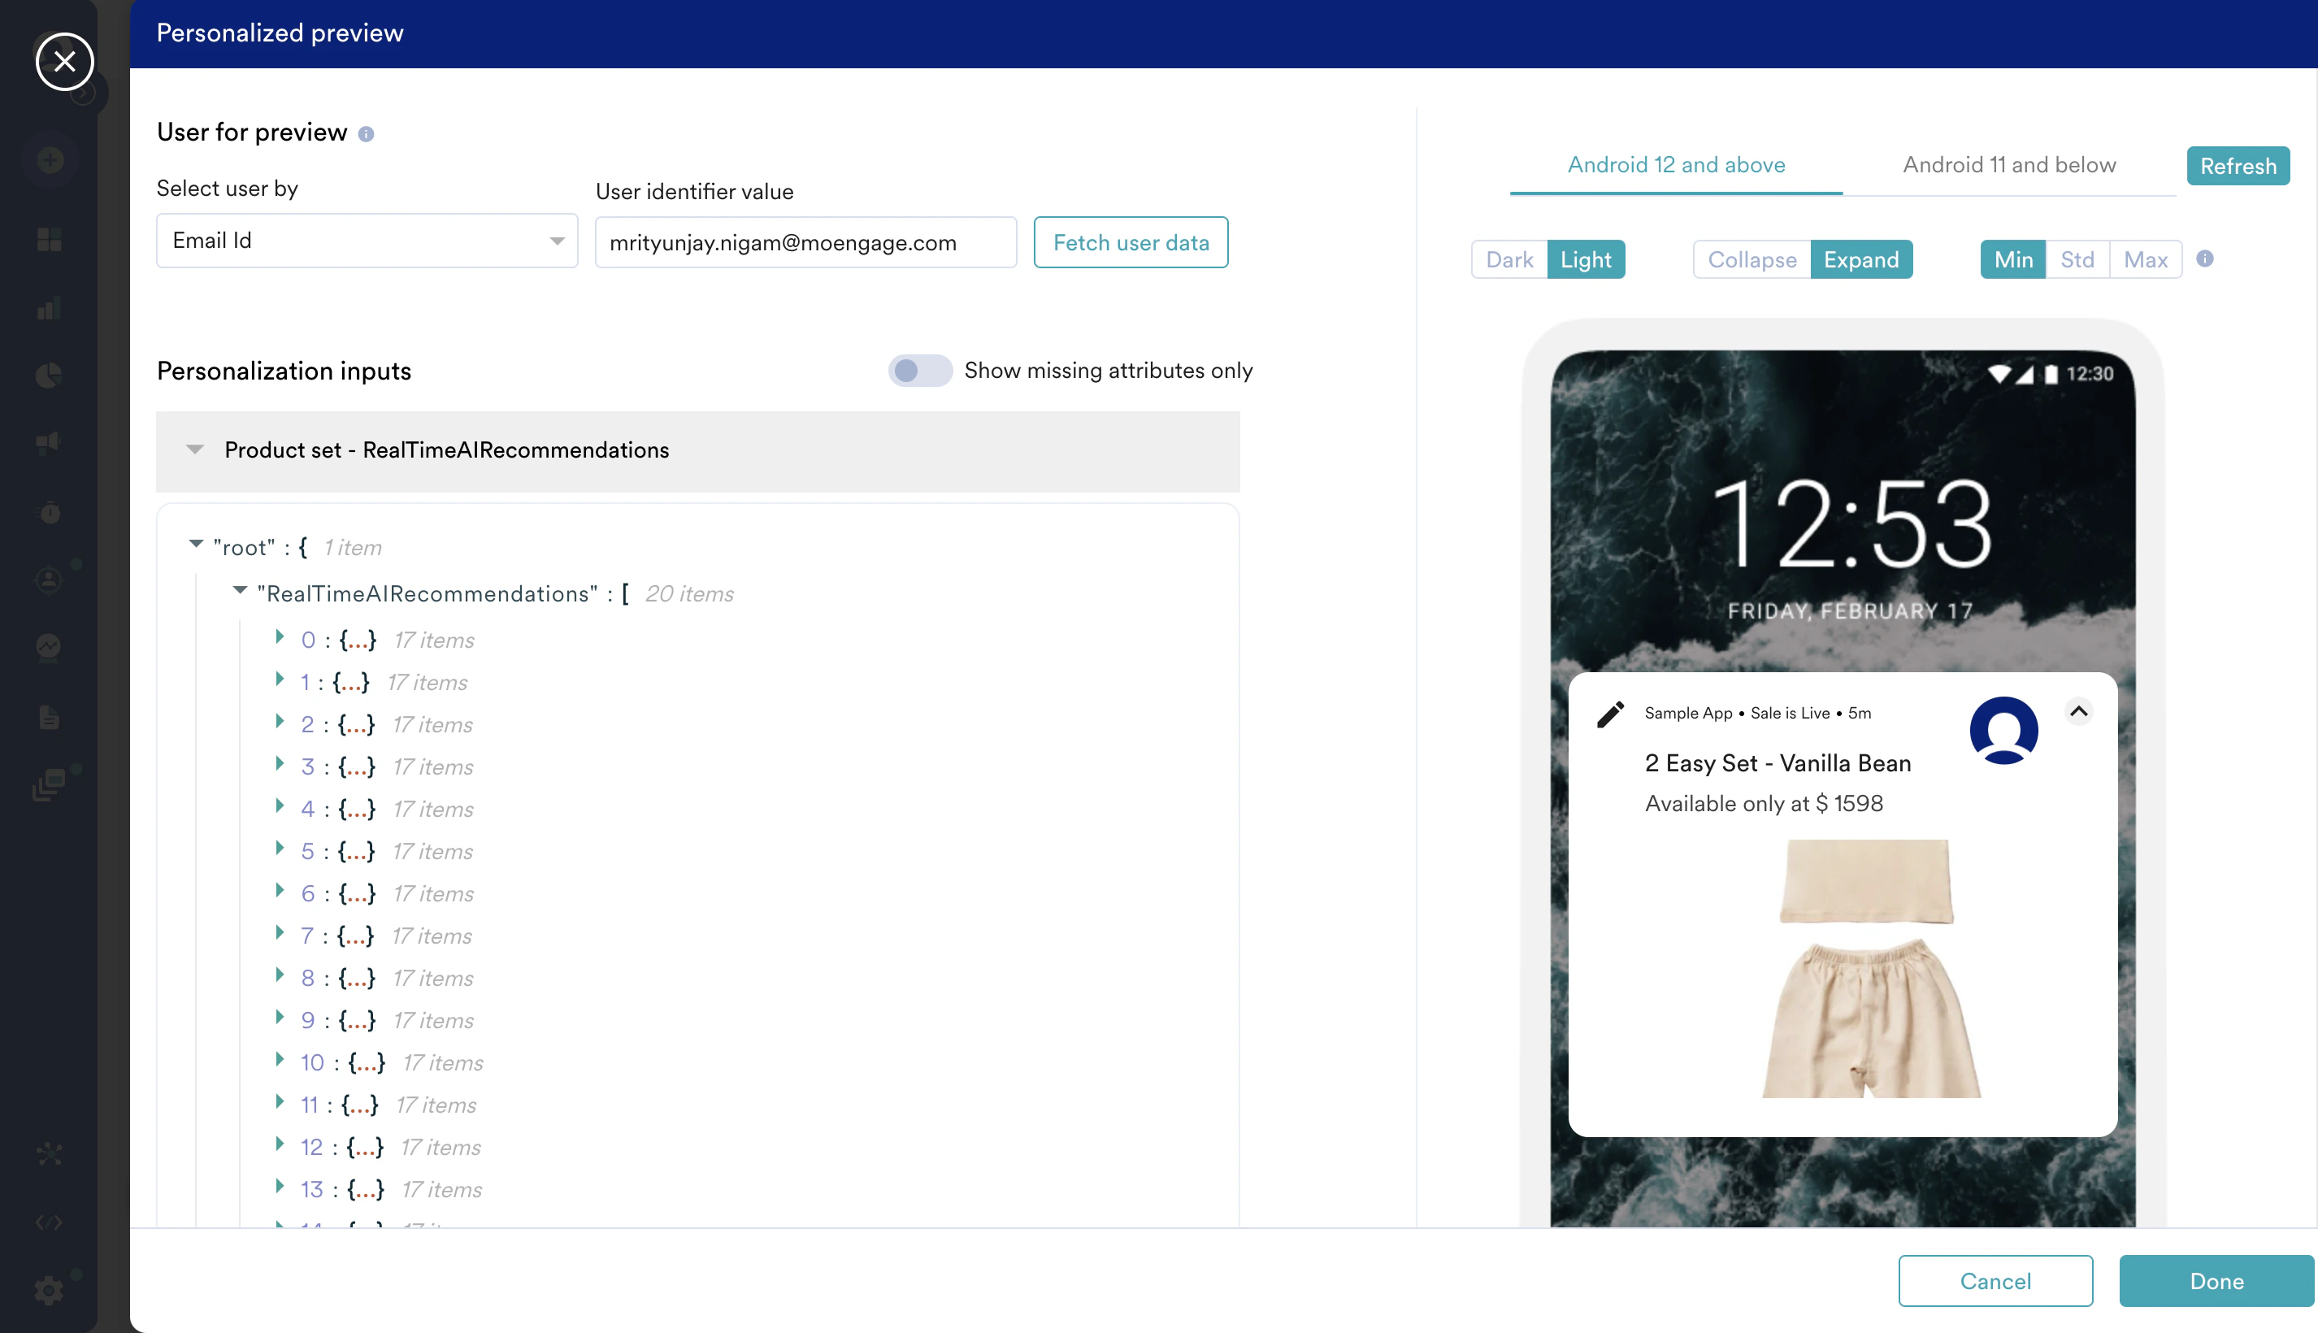Collapse notification using chevron up icon
The image size is (2318, 1333).
[2078, 711]
